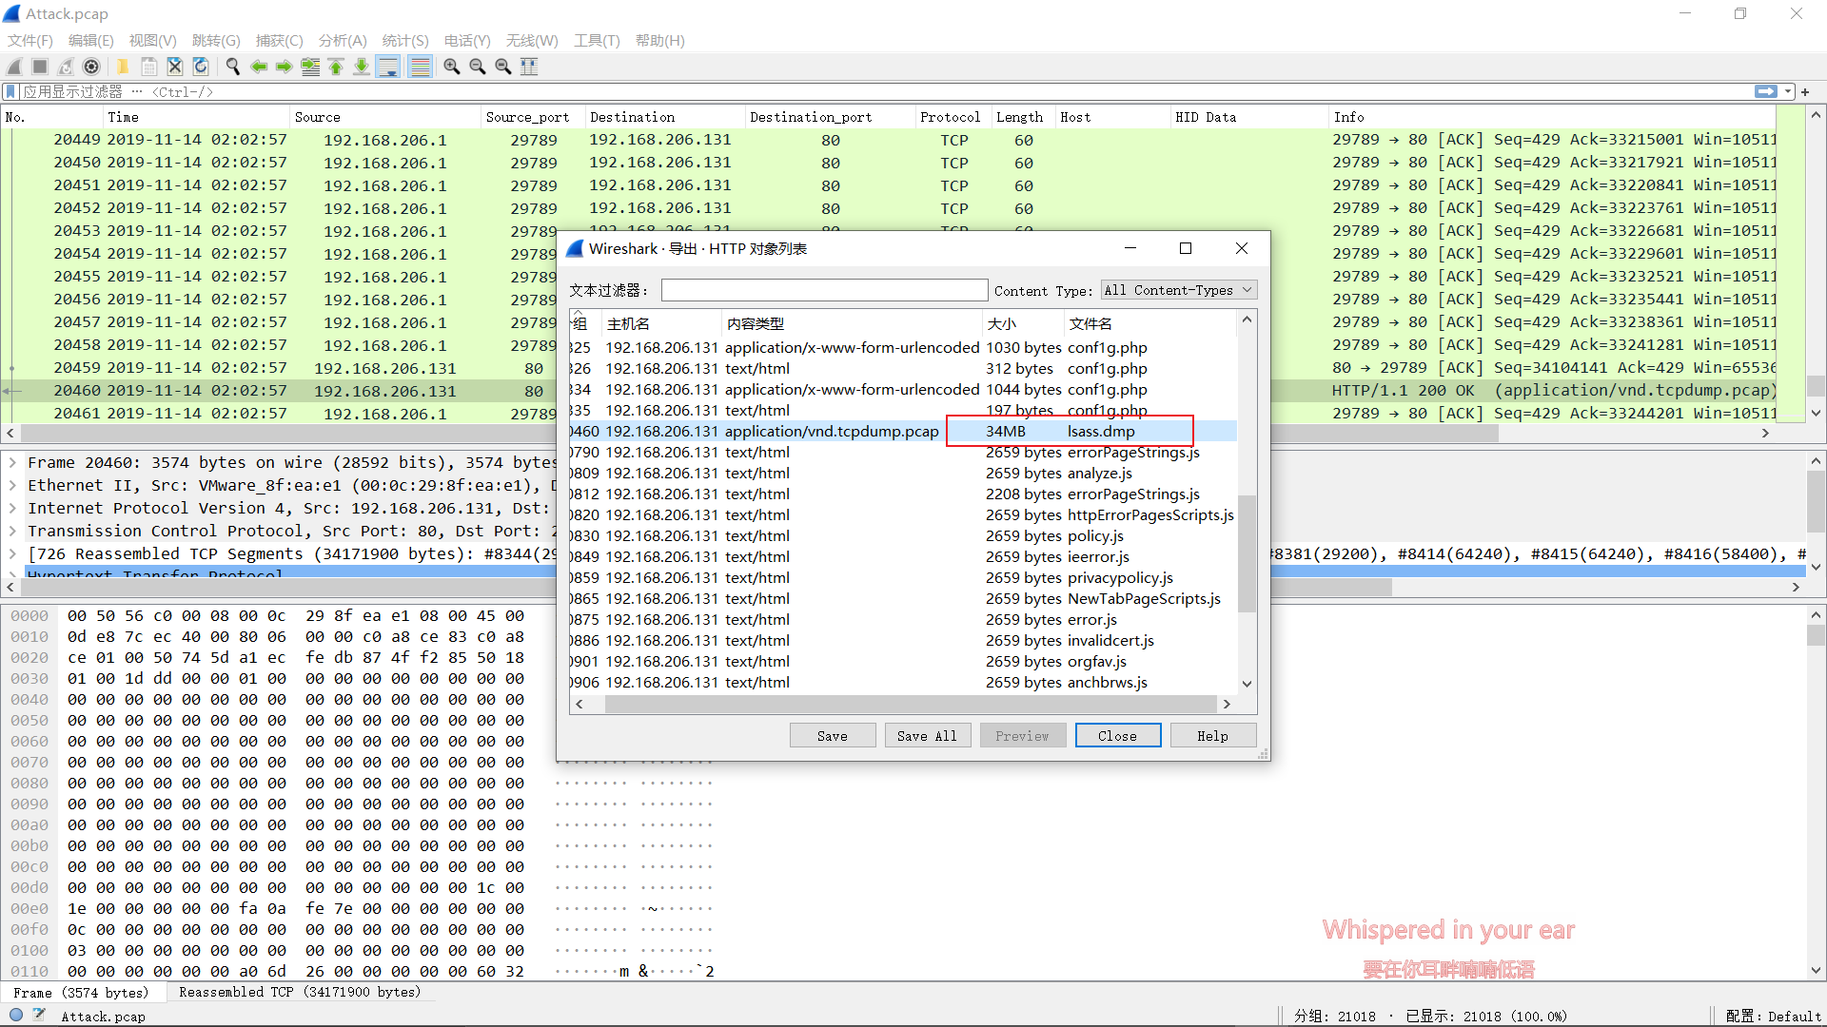This screenshot has width=1827, height=1027.
Task: Click Save All in the export dialog
Action: click(x=927, y=735)
